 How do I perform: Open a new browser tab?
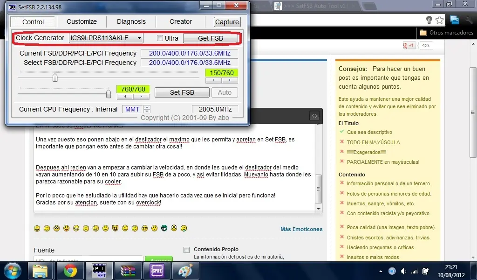coord(369,6)
